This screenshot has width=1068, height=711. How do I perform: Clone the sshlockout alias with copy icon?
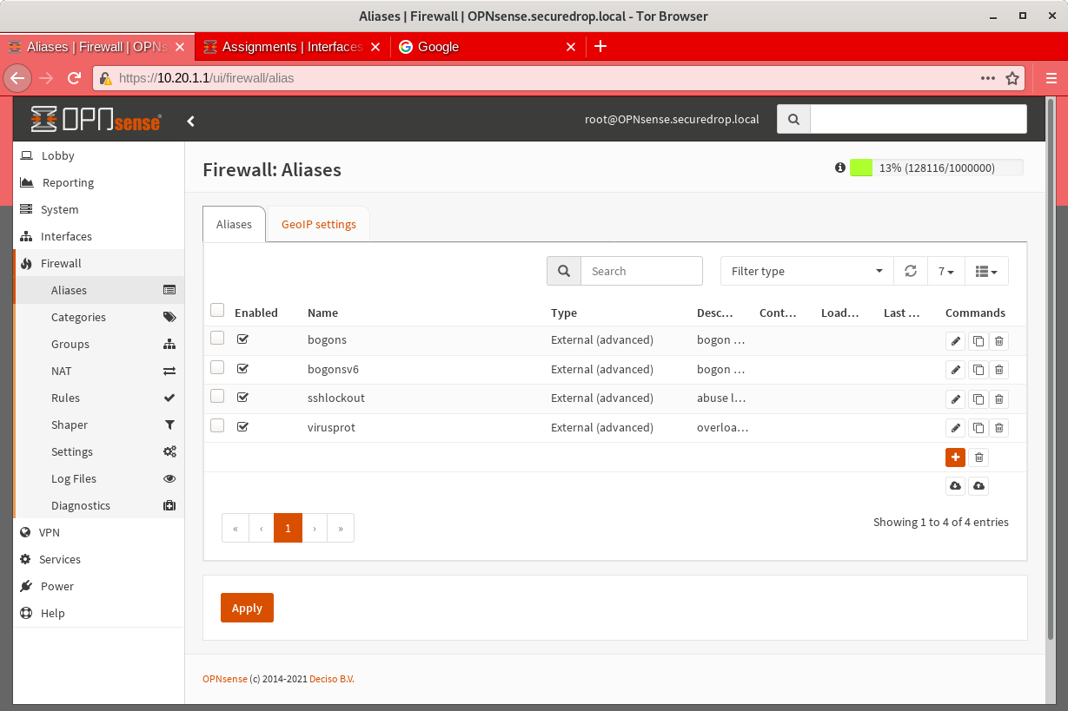(978, 399)
